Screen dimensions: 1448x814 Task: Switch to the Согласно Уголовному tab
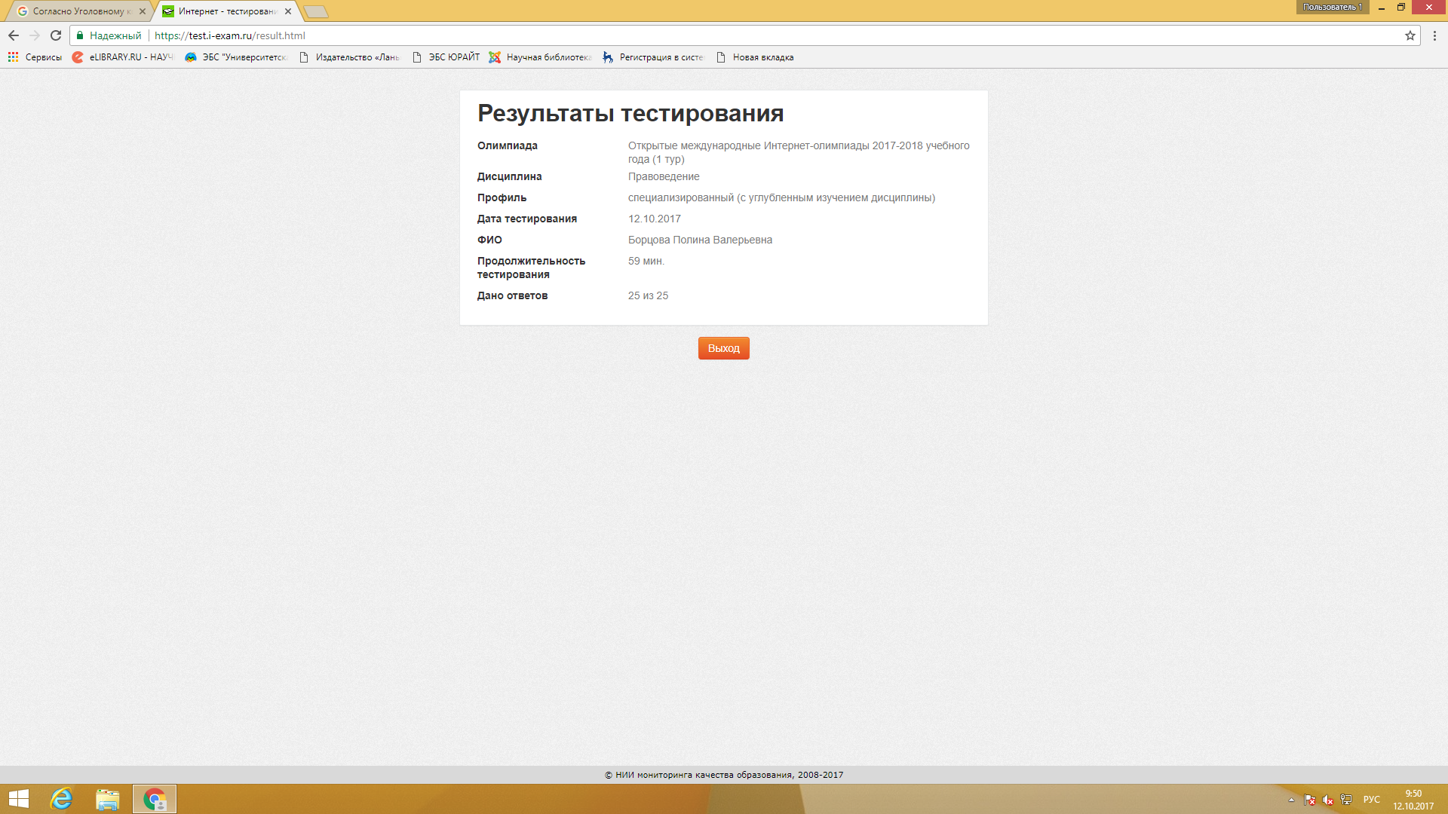[79, 11]
